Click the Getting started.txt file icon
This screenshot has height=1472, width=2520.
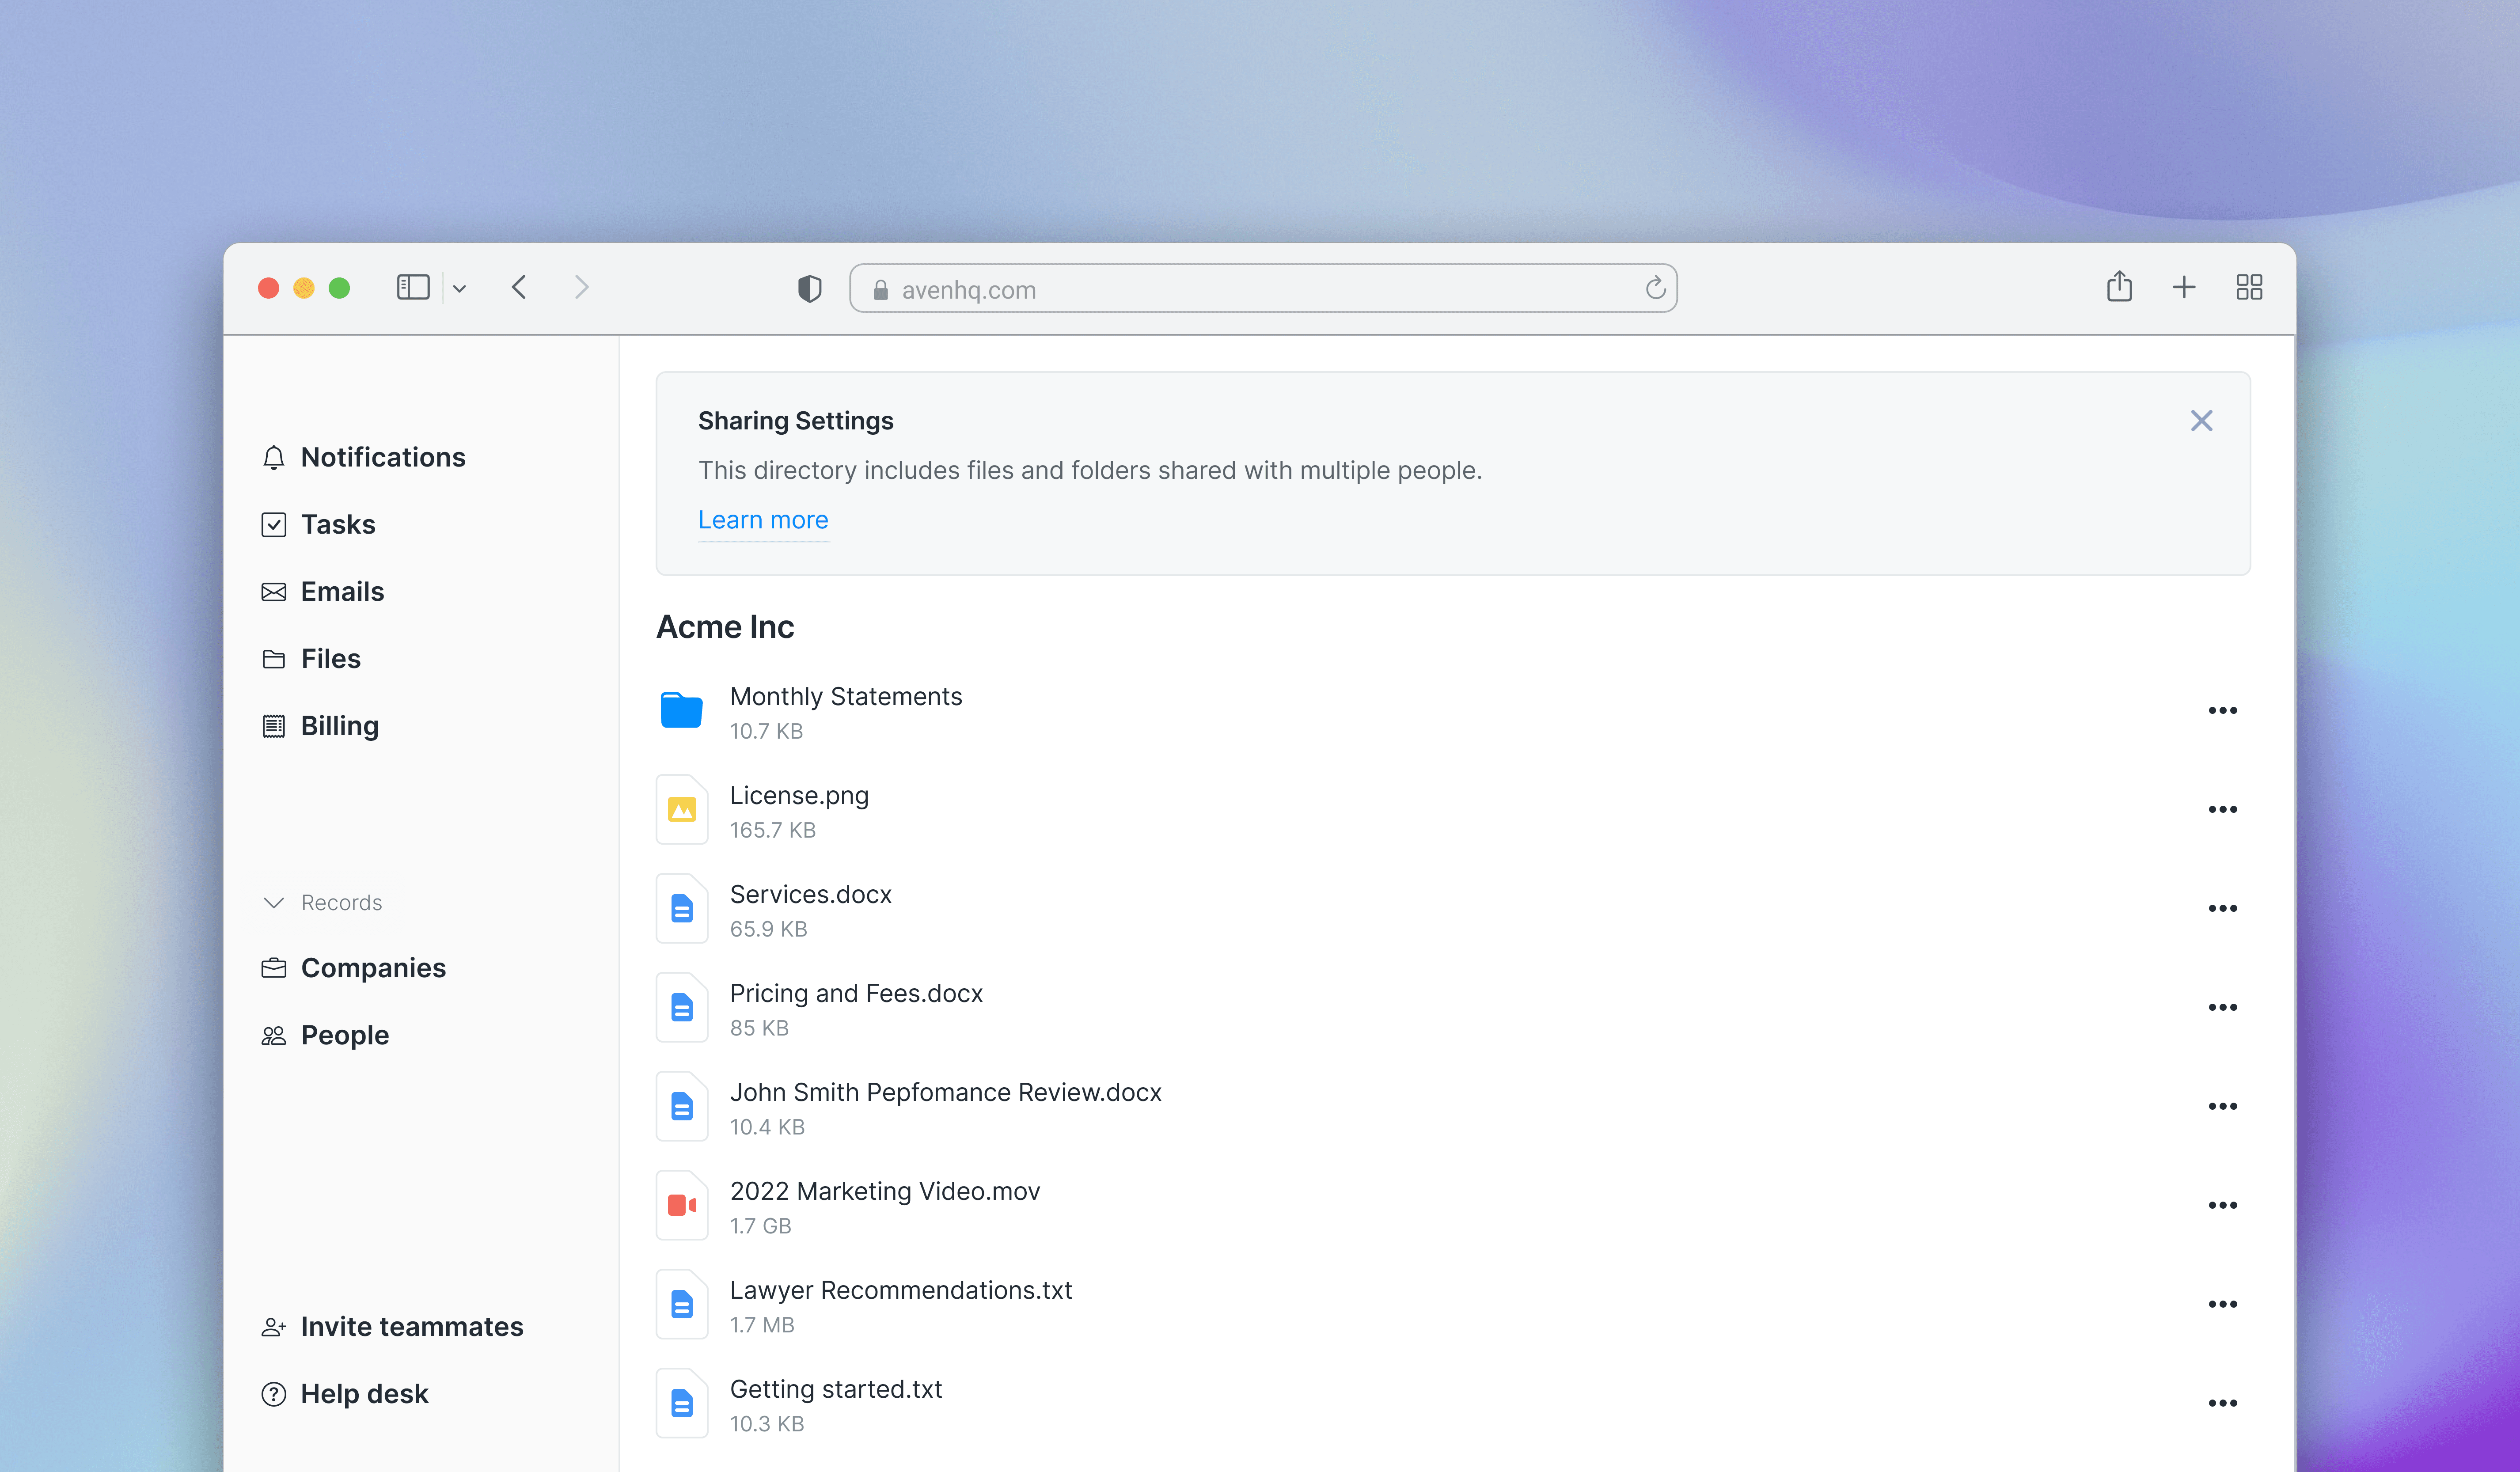click(x=682, y=1403)
